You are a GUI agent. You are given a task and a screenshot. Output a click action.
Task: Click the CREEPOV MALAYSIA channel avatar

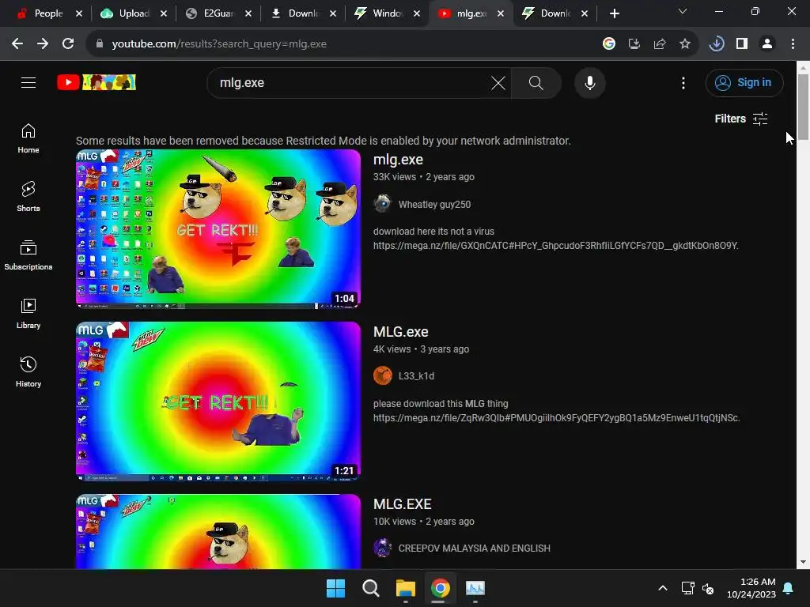pyautogui.click(x=383, y=548)
